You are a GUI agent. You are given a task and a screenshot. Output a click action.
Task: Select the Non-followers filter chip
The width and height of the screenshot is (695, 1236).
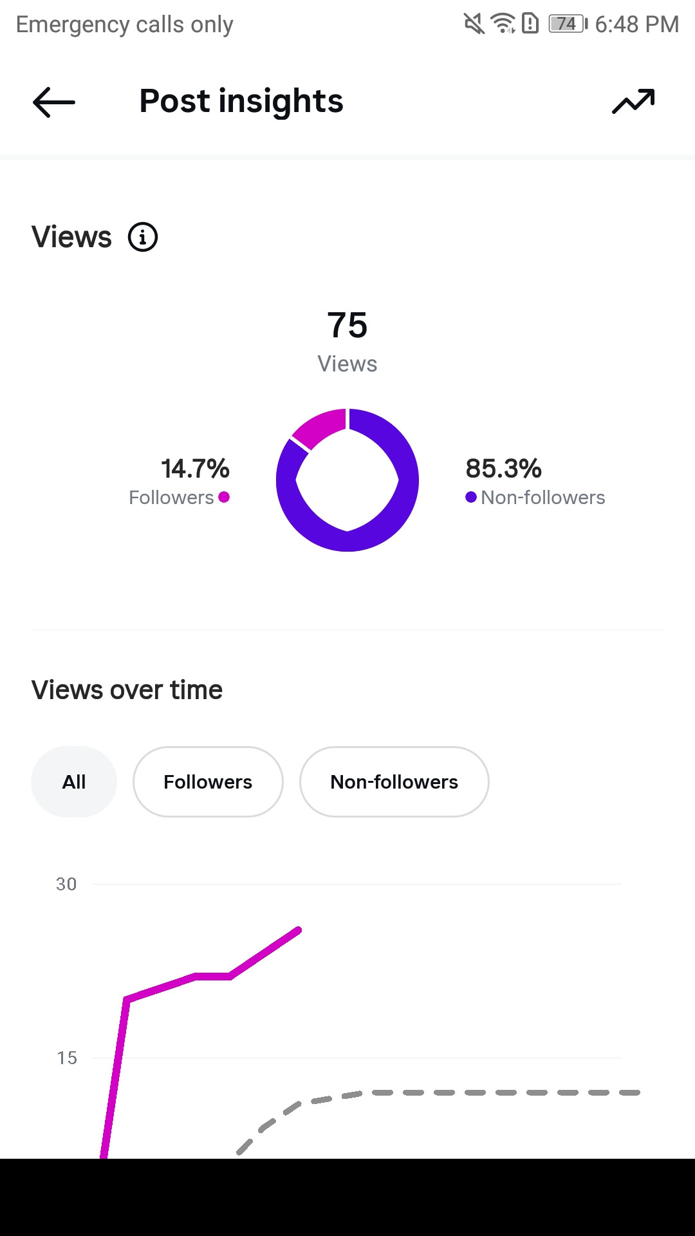click(394, 782)
